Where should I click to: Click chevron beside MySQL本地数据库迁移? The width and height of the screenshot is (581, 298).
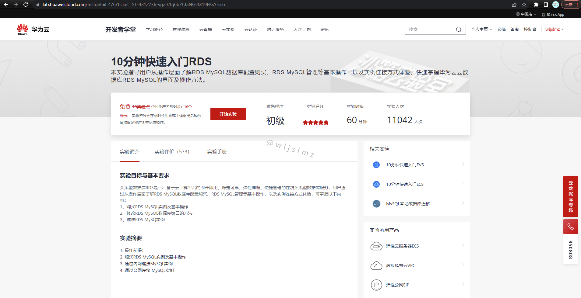point(463,203)
